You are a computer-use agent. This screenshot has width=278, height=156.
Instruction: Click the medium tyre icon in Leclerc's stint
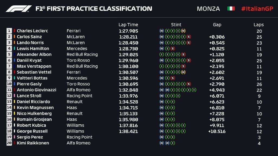pos(183,31)
